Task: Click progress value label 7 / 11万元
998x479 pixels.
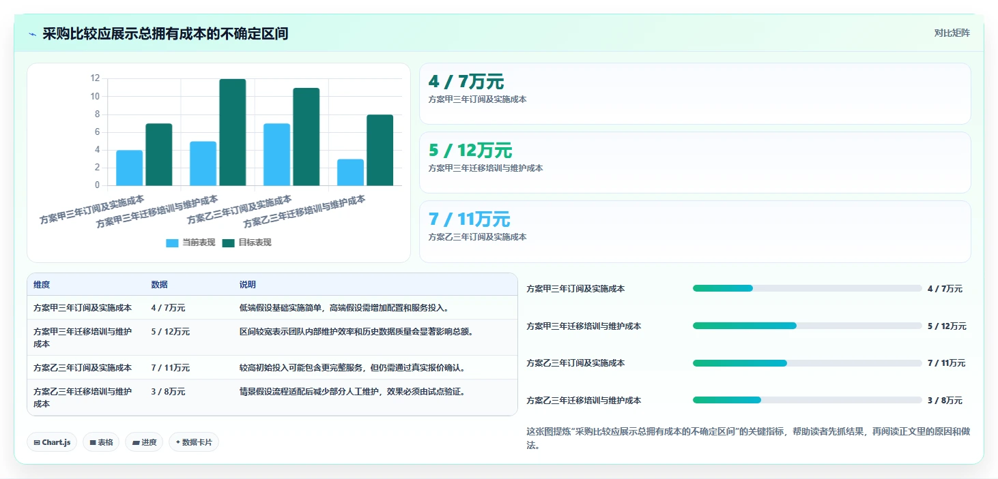Action: [947, 363]
